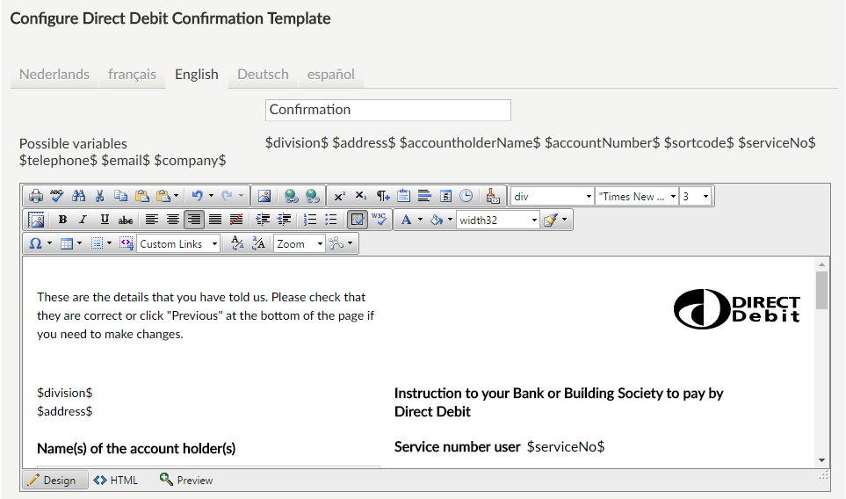This screenshot has width=846, height=499.
Task: Open the Custom Links dropdown
Action: pyautogui.click(x=179, y=243)
